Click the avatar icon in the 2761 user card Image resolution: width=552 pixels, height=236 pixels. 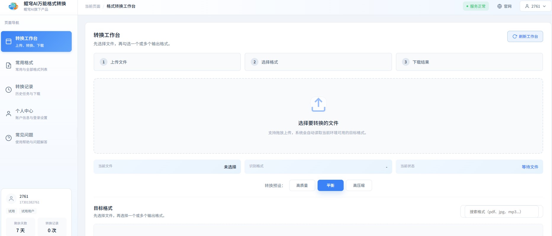point(11,199)
